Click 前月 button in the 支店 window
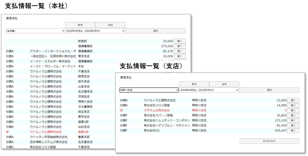The width and height of the screenshot is (308, 156). click(194, 84)
